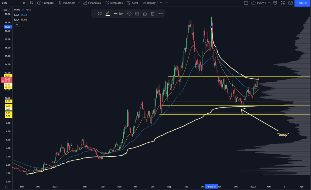Open indicator Templates

[x=114, y=3]
